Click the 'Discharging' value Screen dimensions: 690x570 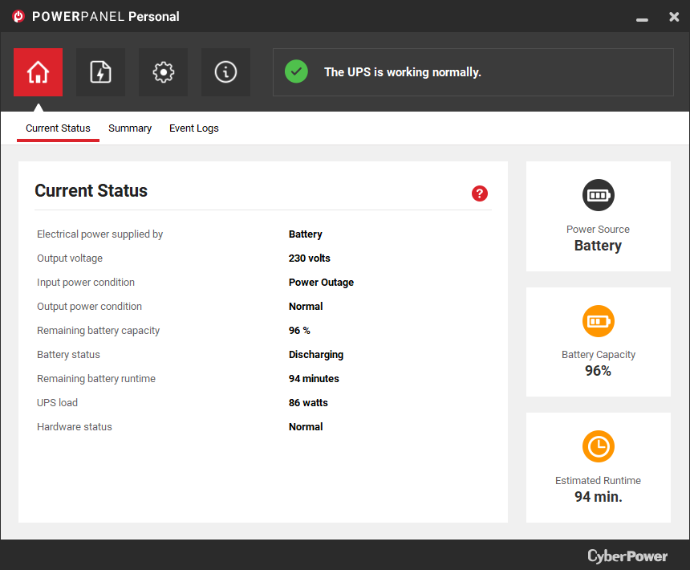click(x=316, y=355)
